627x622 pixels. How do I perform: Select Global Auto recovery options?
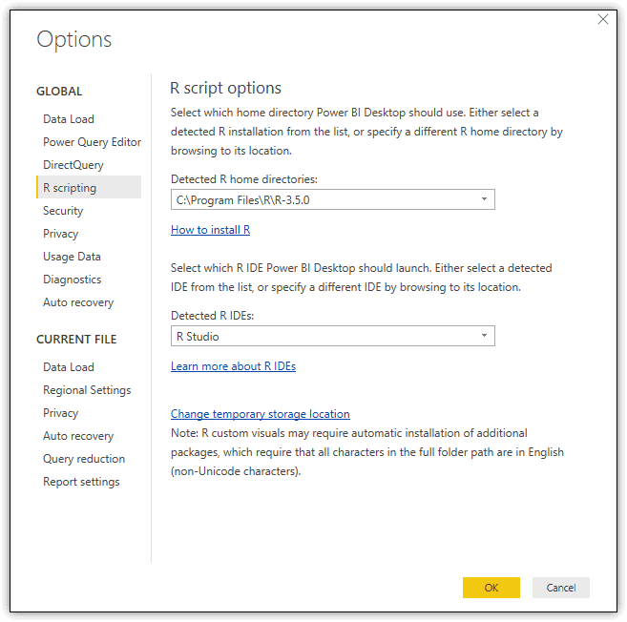point(78,302)
